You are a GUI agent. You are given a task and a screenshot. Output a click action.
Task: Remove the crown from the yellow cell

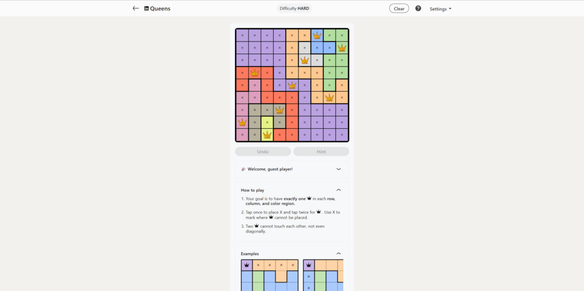pyautogui.click(x=267, y=135)
